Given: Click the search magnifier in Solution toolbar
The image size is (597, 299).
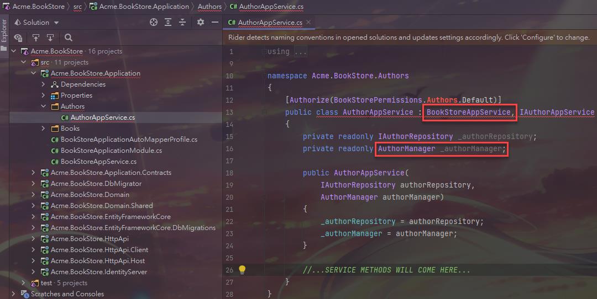Looking at the screenshot, I should click(x=69, y=38).
